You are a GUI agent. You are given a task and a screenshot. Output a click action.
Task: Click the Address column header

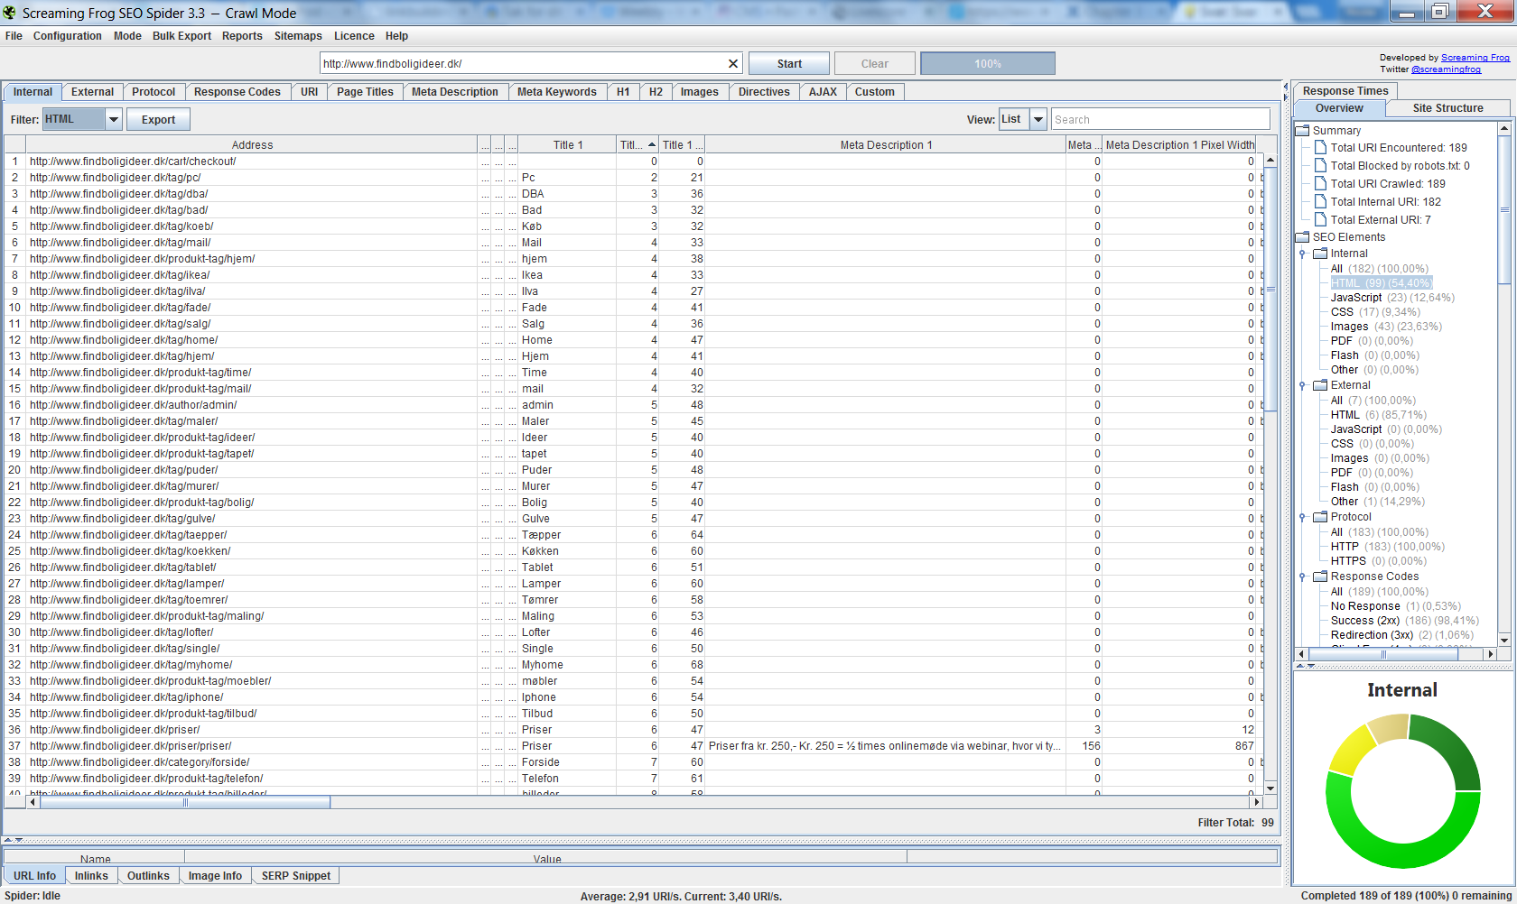click(252, 144)
